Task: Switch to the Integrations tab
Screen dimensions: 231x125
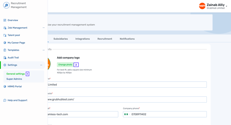Action: click(83, 39)
